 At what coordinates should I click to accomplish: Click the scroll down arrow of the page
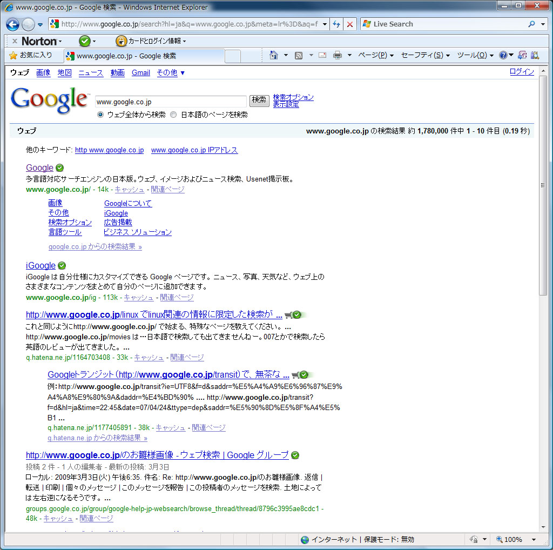coord(543,527)
